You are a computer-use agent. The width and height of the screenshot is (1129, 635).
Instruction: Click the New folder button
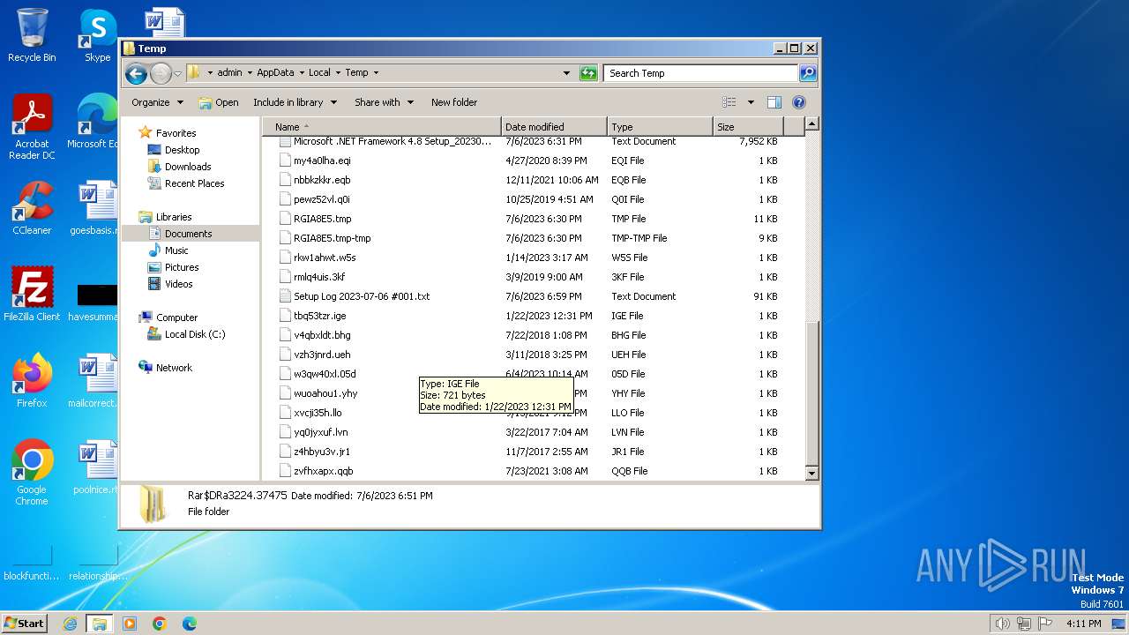(x=454, y=102)
